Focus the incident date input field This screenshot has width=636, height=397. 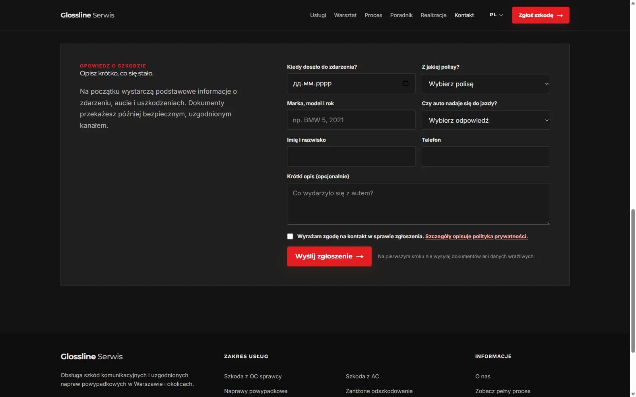[351, 83]
